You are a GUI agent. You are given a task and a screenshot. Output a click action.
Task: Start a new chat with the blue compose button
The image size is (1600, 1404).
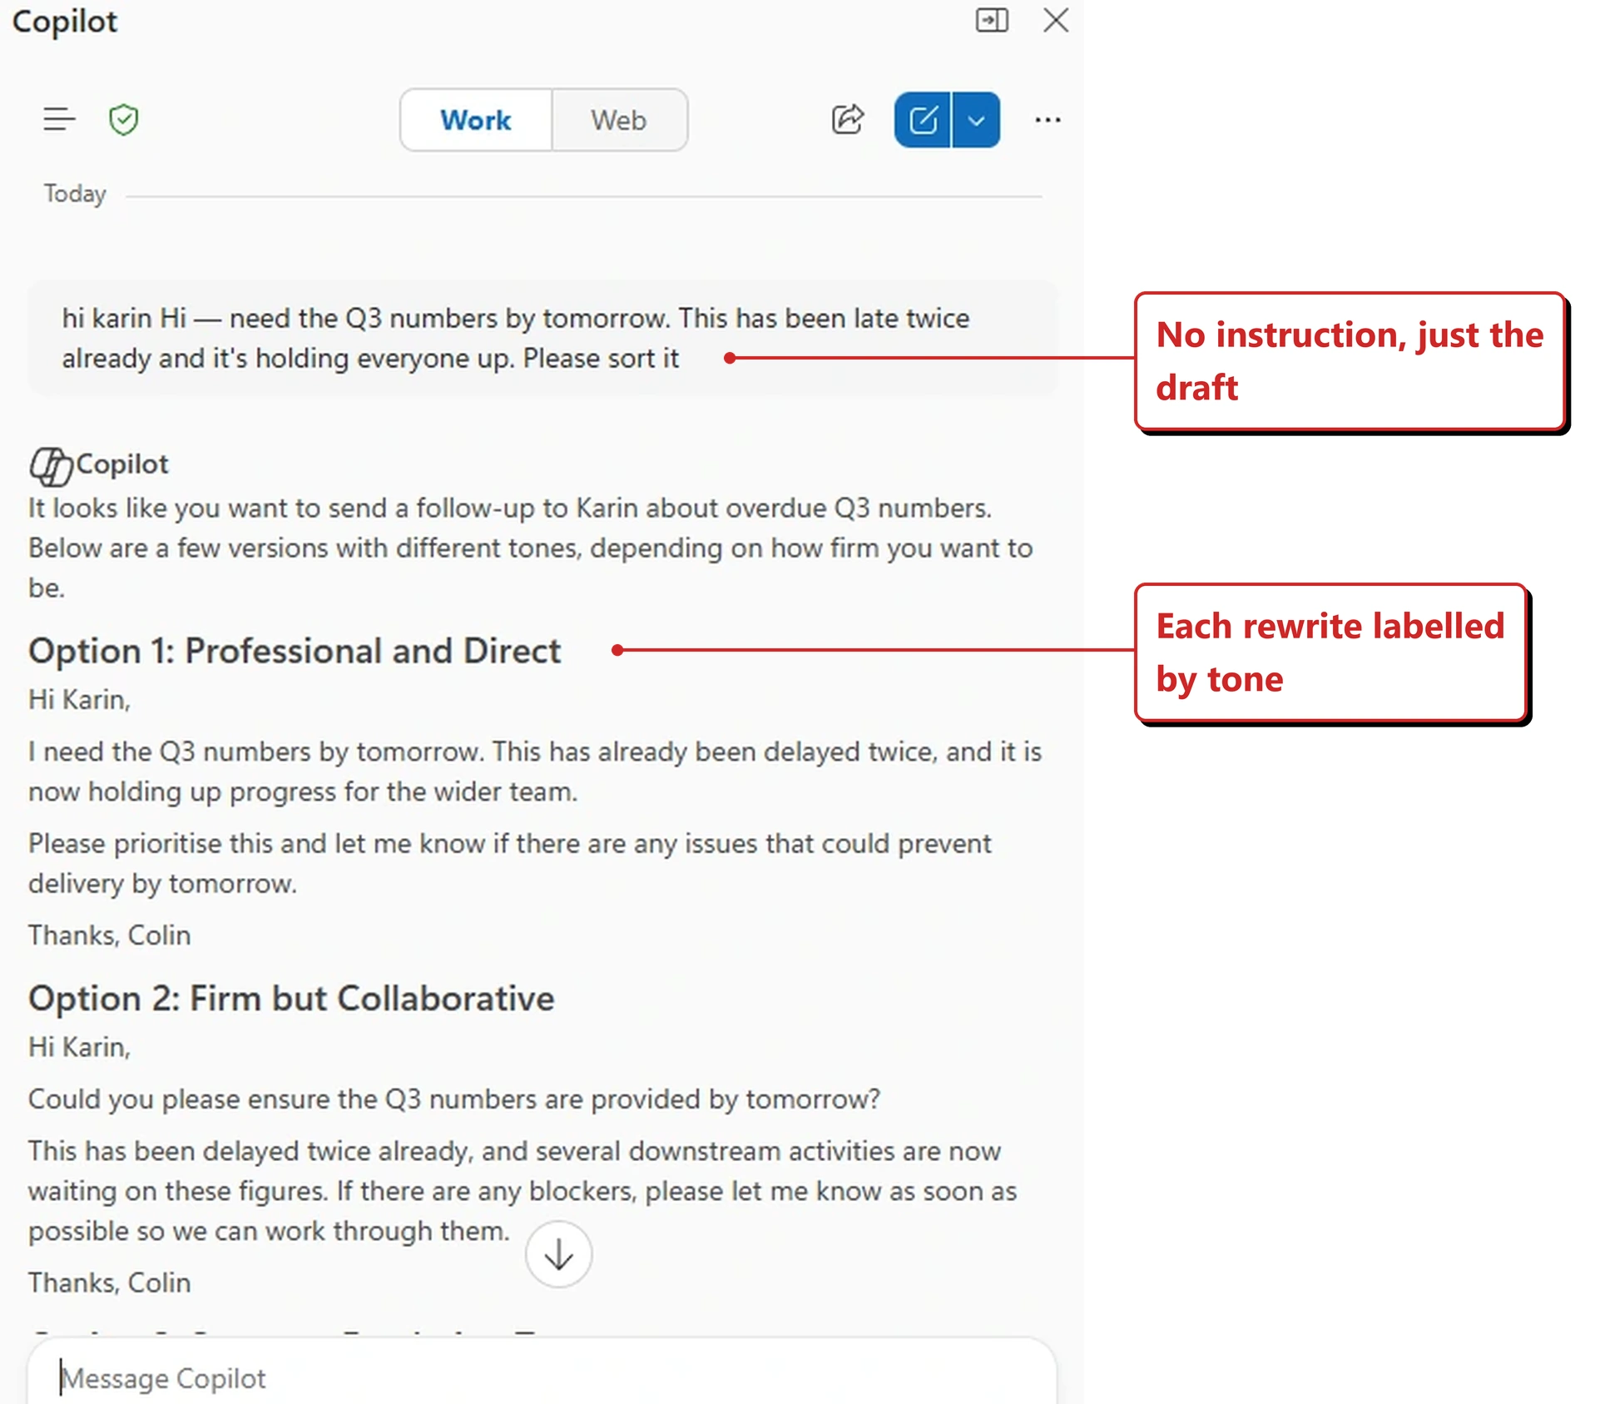(923, 120)
